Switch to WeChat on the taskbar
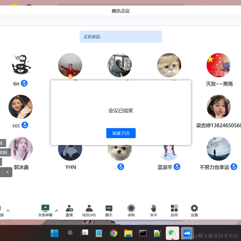The image size is (241, 241). tap(172, 233)
